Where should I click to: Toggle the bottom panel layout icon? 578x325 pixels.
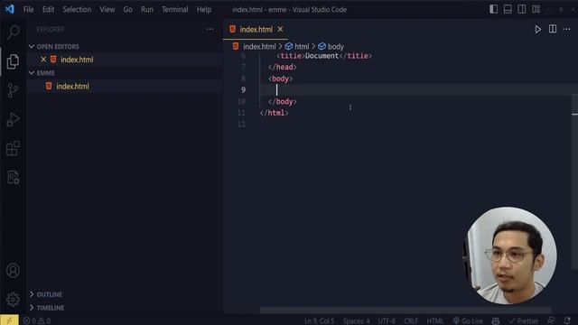(508, 9)
